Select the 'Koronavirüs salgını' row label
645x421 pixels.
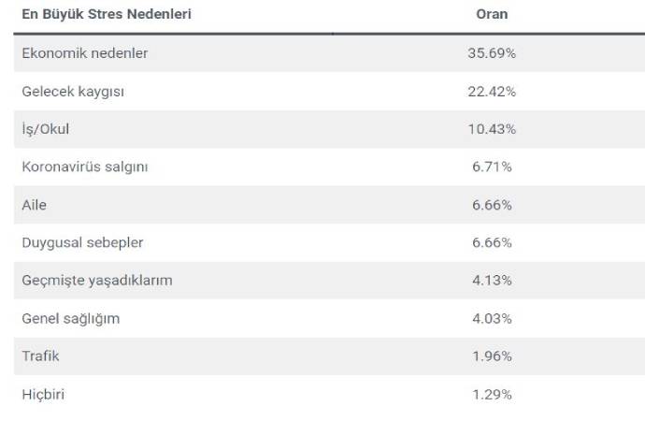(85, 167)
